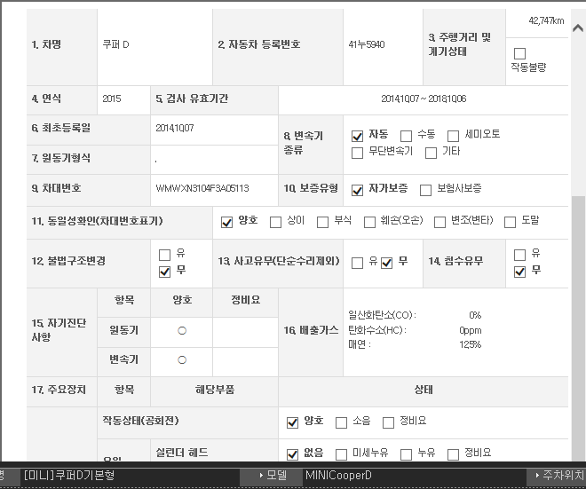The height and width of the screenshot is (489, 586).
Task: Check the 무단변속기 checkbox
Action: [x=358, y=153]
